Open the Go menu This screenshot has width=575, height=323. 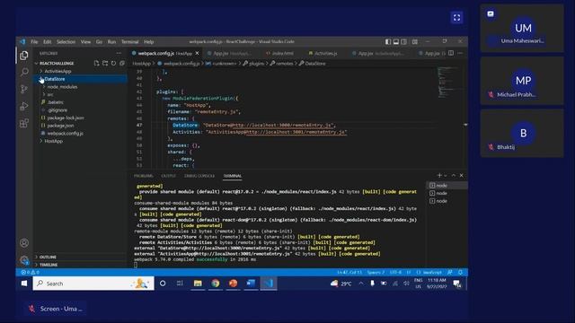(x=99, y=42)
